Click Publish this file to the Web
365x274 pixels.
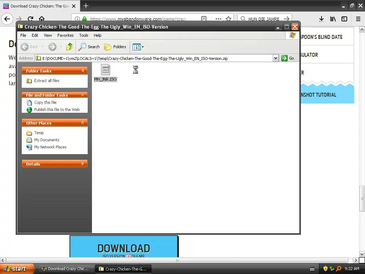(x=57, y=110)
